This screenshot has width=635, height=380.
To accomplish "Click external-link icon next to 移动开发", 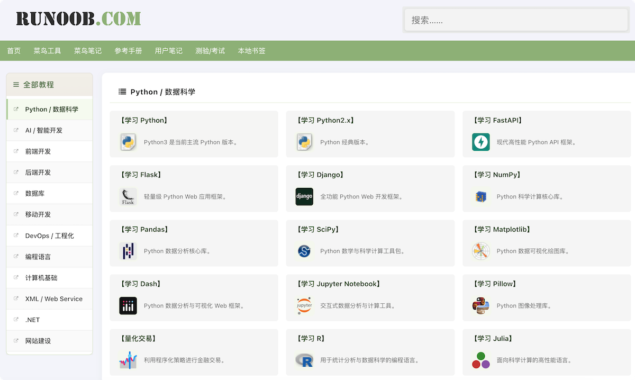I will (16, 214).
